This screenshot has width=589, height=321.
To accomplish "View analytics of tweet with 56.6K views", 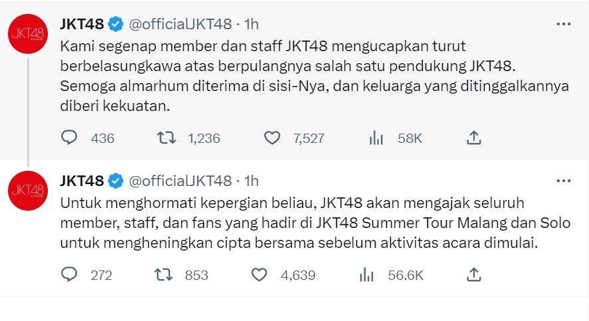I will 366,275.
